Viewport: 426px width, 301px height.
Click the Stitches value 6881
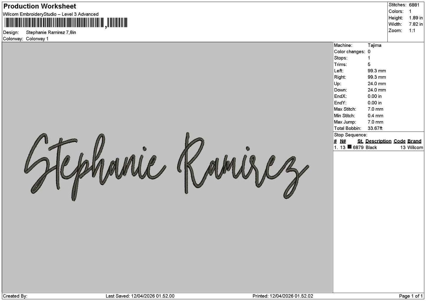click(x=414, y=5)
